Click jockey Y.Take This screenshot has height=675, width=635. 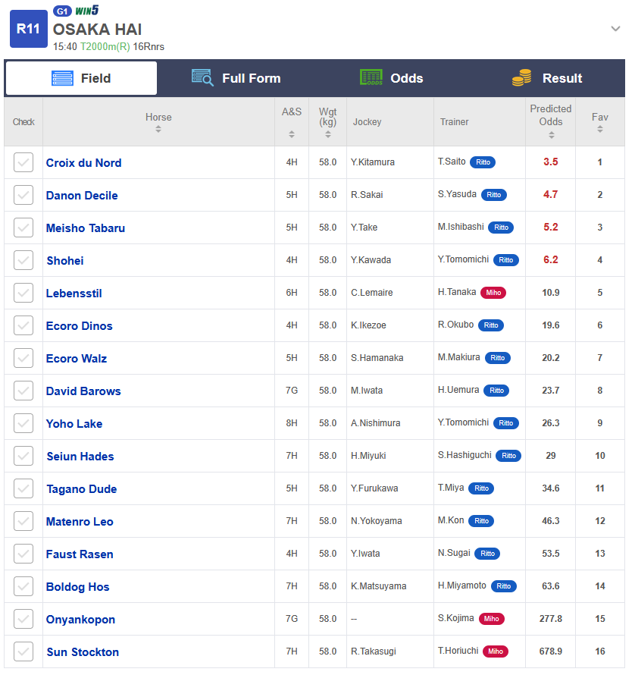(x=364, y=228)
